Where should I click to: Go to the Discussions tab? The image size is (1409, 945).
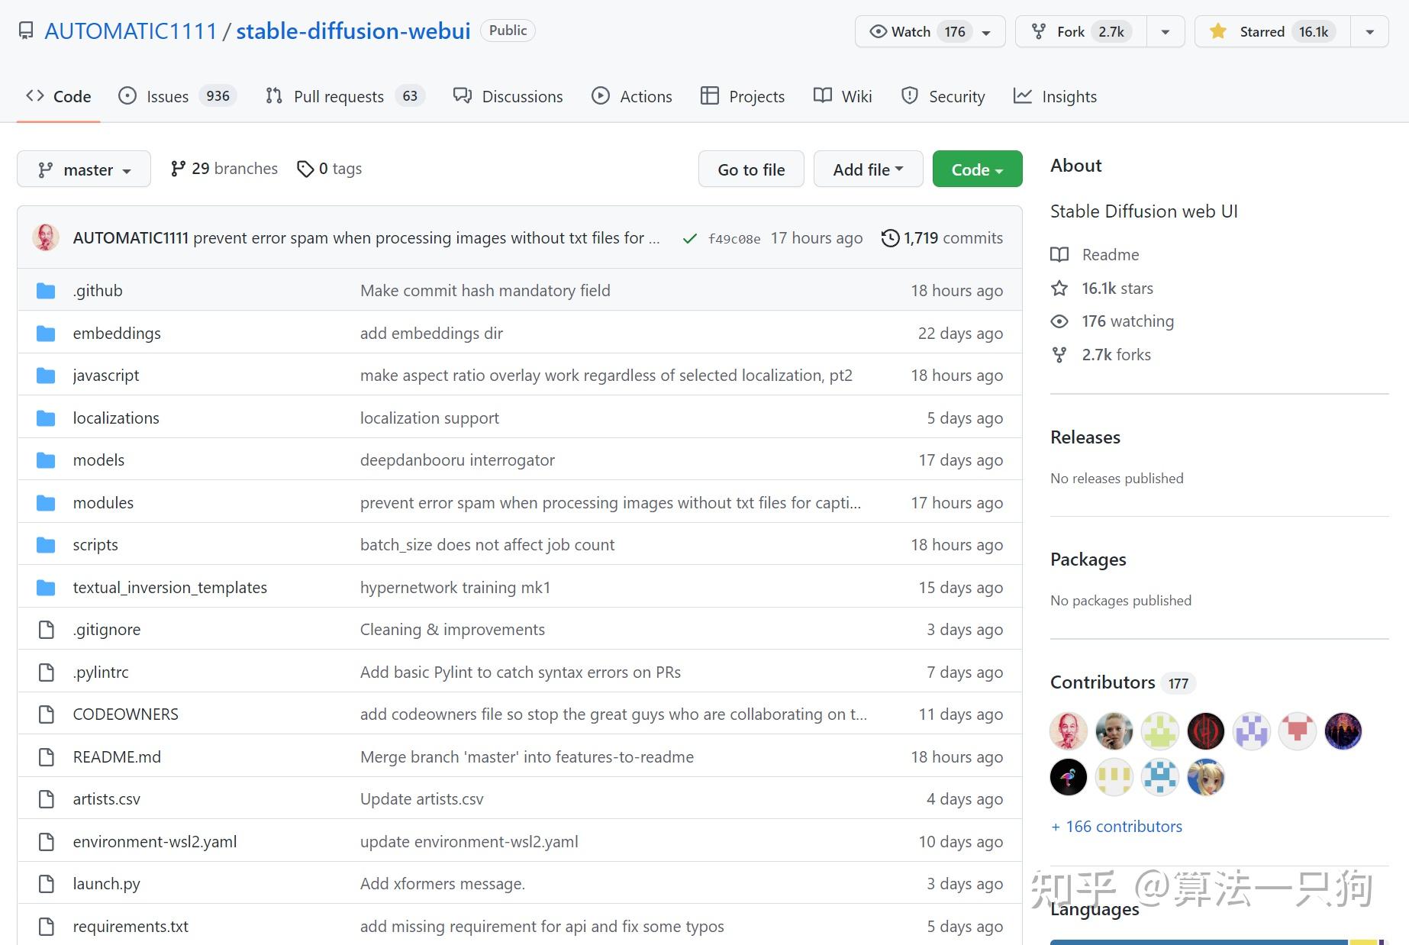tap(508, 96)
